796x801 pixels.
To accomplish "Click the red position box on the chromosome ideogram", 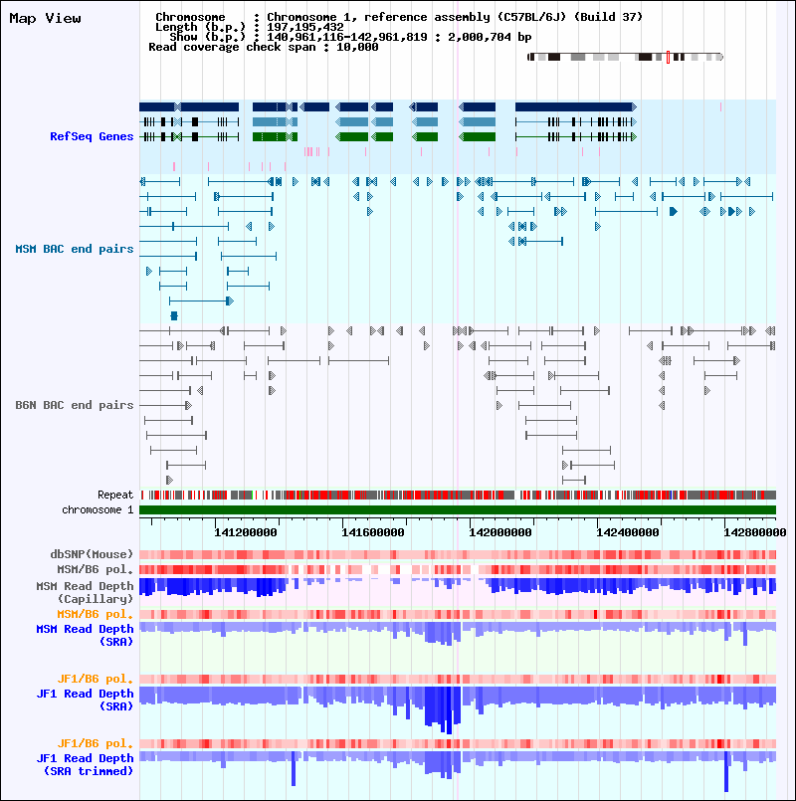I will 668,58.
